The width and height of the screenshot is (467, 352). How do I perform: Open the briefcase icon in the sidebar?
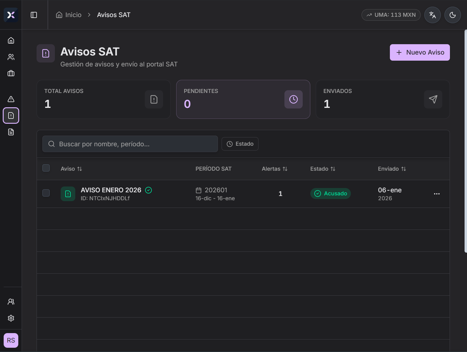click(x=11, y=73)
